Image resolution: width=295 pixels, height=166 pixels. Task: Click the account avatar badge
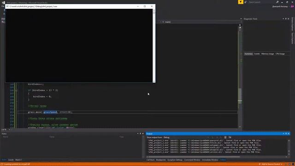pos(292,6)
